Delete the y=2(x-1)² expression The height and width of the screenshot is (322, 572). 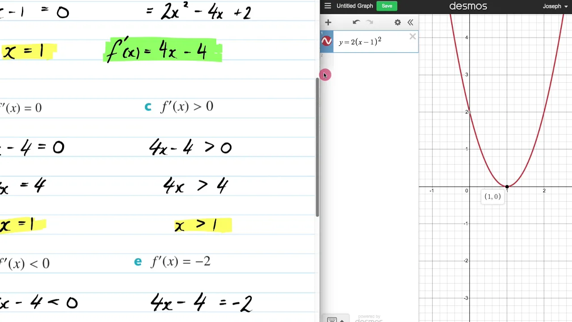tap(412, 37)
